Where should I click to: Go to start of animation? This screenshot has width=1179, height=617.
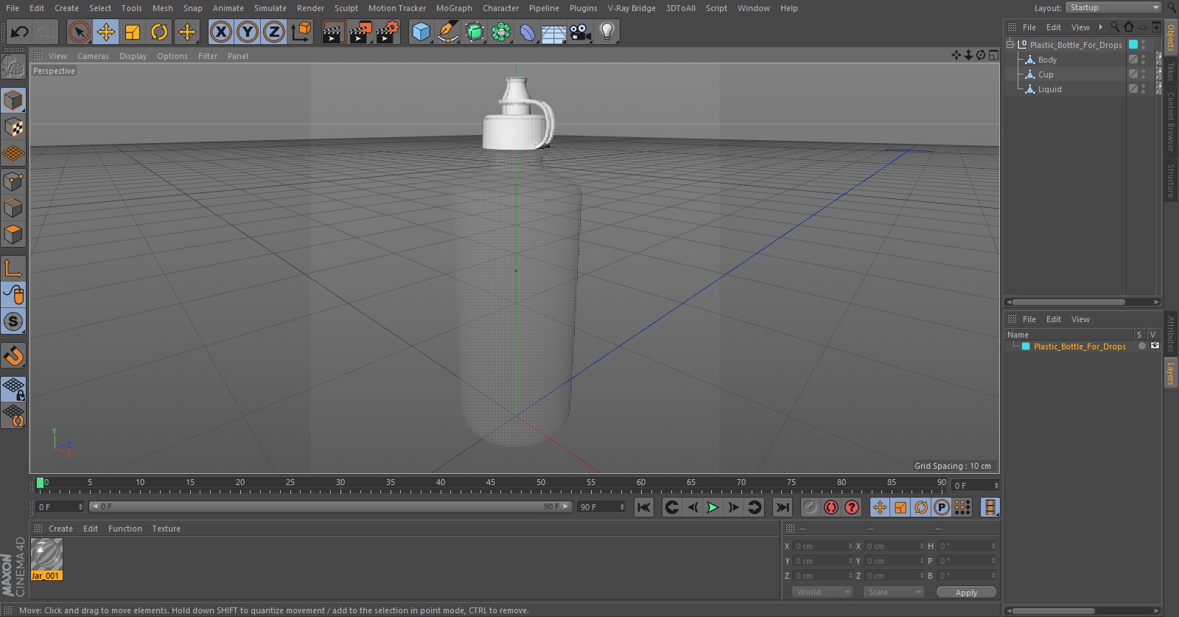pos(644,507)
